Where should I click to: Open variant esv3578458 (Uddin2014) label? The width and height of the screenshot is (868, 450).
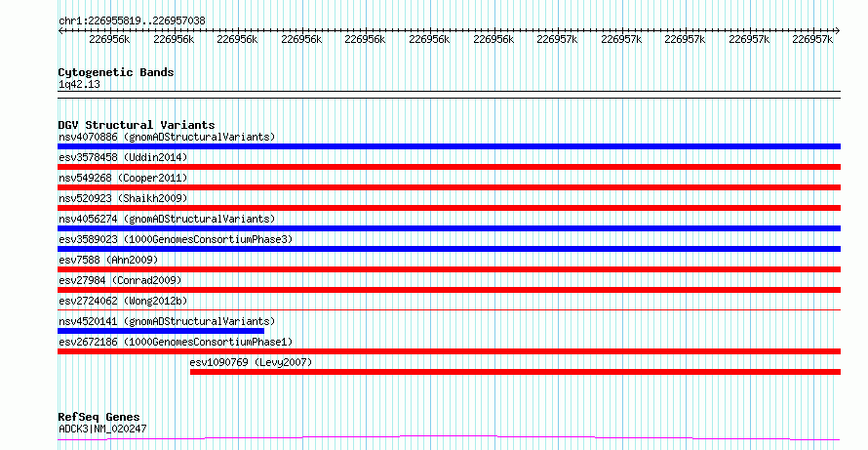123,157
